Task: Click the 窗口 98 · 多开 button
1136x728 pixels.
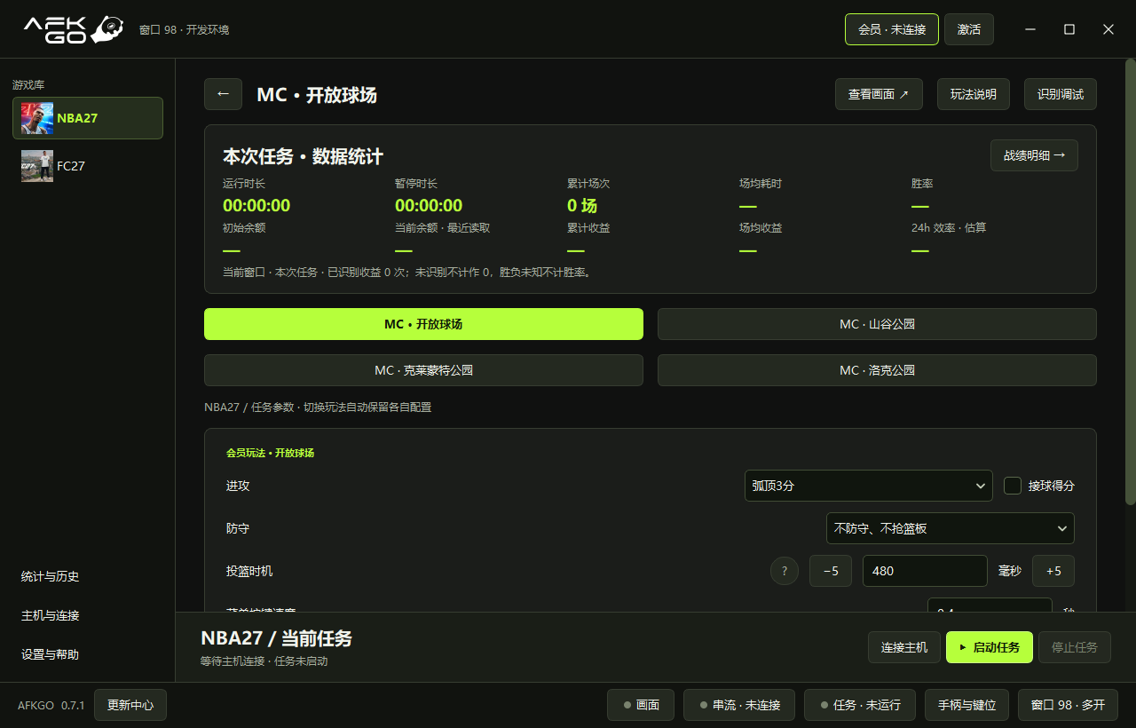Action: pos(1068,705)
